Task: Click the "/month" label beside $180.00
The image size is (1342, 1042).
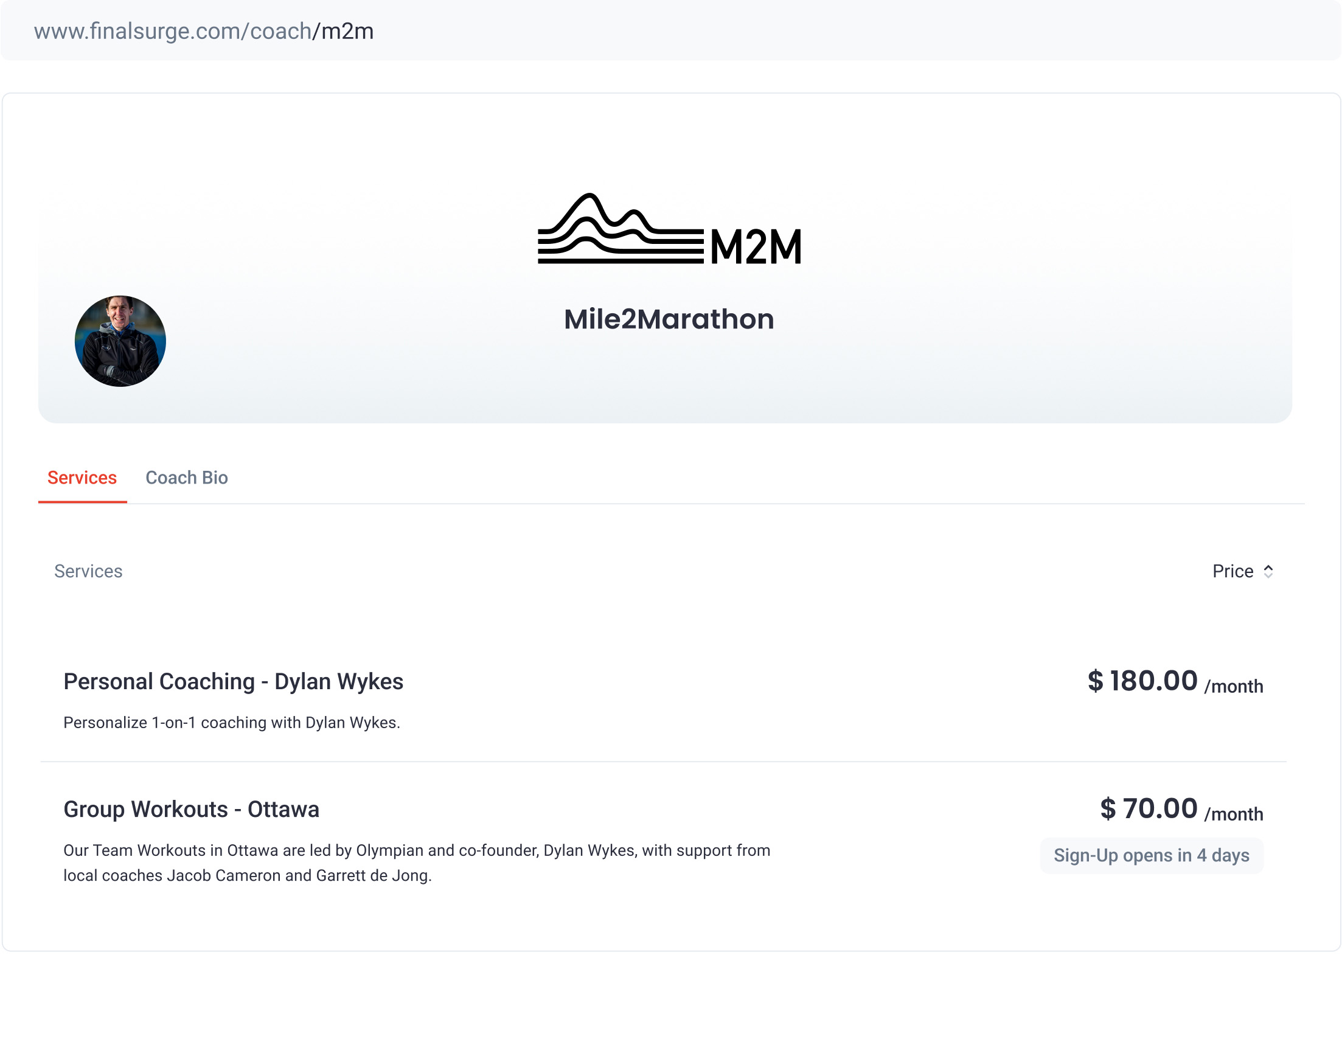Action: pos(1233,686)
